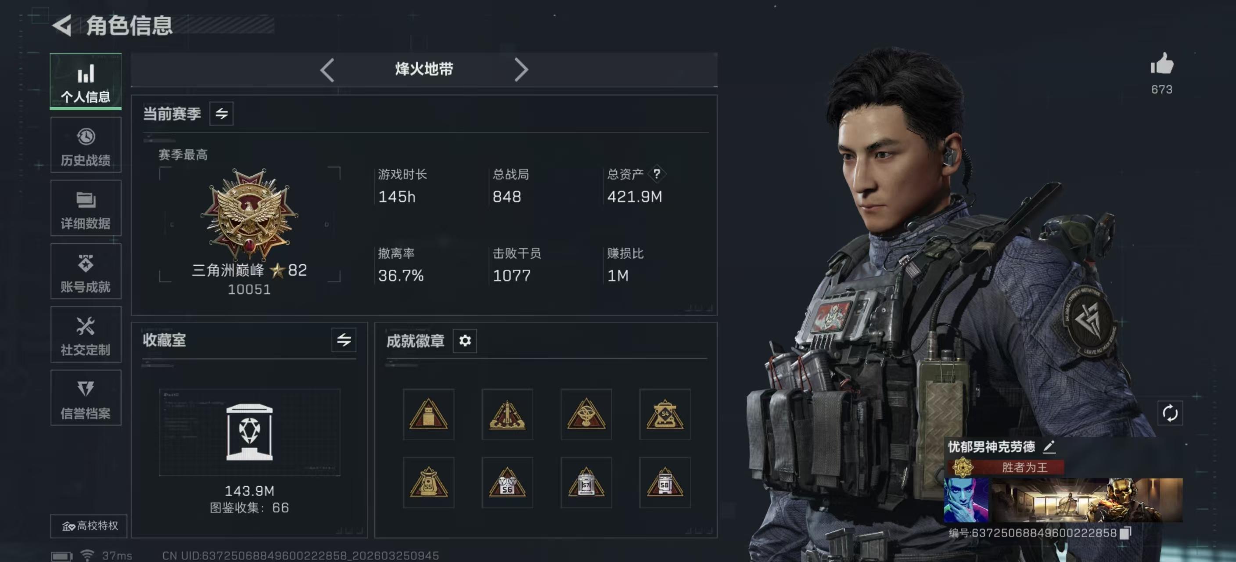The width and height of the screenshot is (1236, 562).
Task: Tap the thumbs-up like icon
Action: pos(1161,64)
